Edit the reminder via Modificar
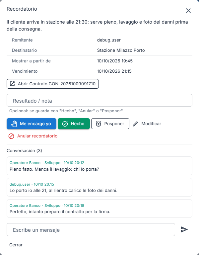Viewport: 199px width, 255px height. (147, 124)
